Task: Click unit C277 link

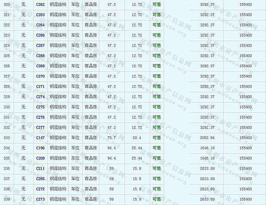Action: (40, 127)
